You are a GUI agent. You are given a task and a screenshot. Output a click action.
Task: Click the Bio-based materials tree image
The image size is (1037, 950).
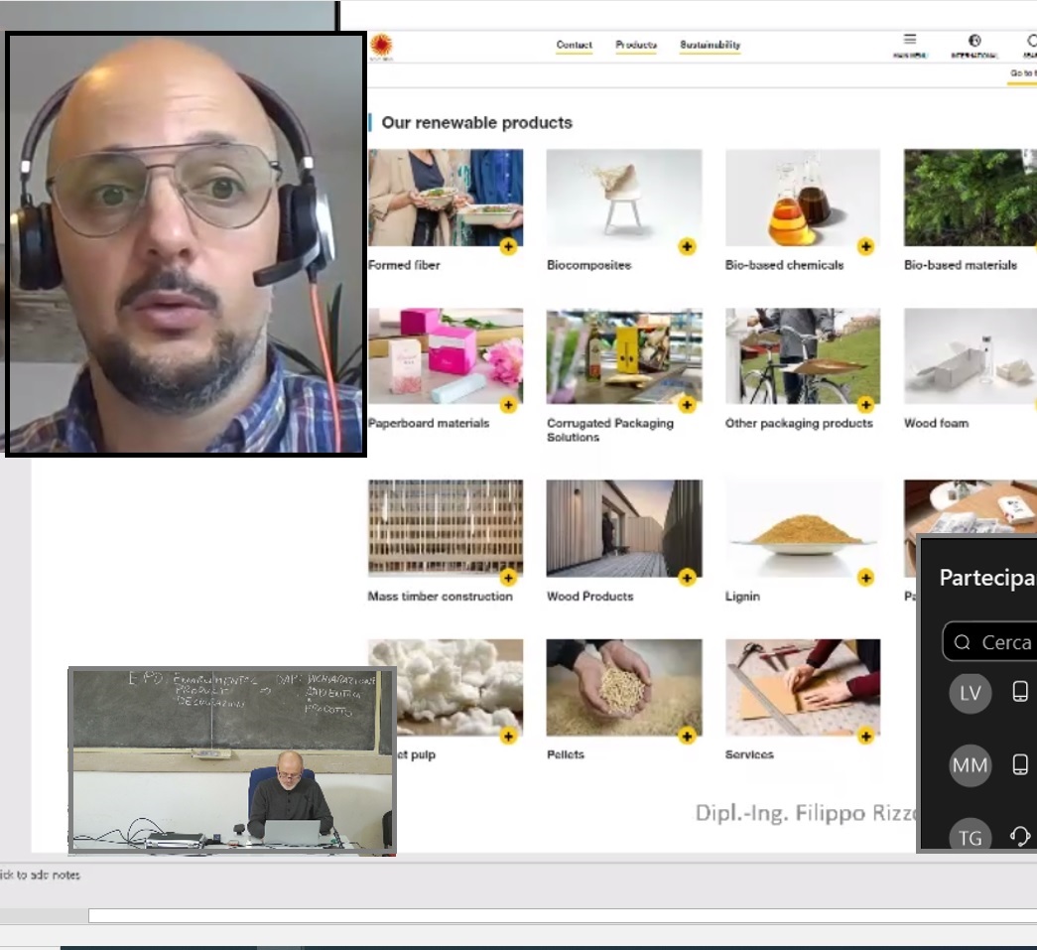coord(971,198)
